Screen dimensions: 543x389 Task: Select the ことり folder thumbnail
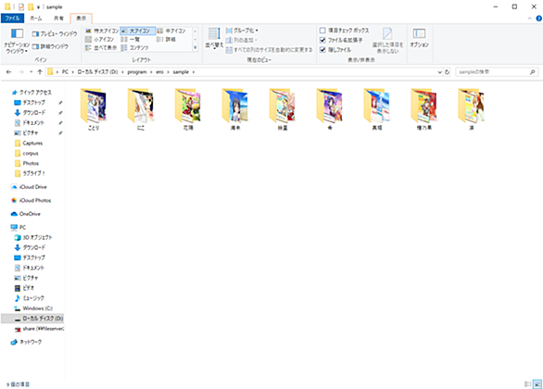coord(94,106)
